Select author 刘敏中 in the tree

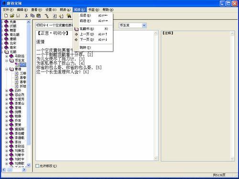(20, 155)
